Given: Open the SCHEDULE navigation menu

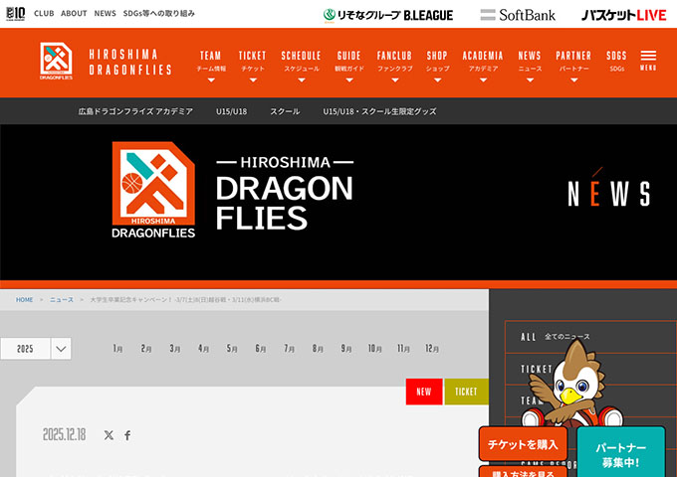Looking at the screenshot, I should click(301, 62).
